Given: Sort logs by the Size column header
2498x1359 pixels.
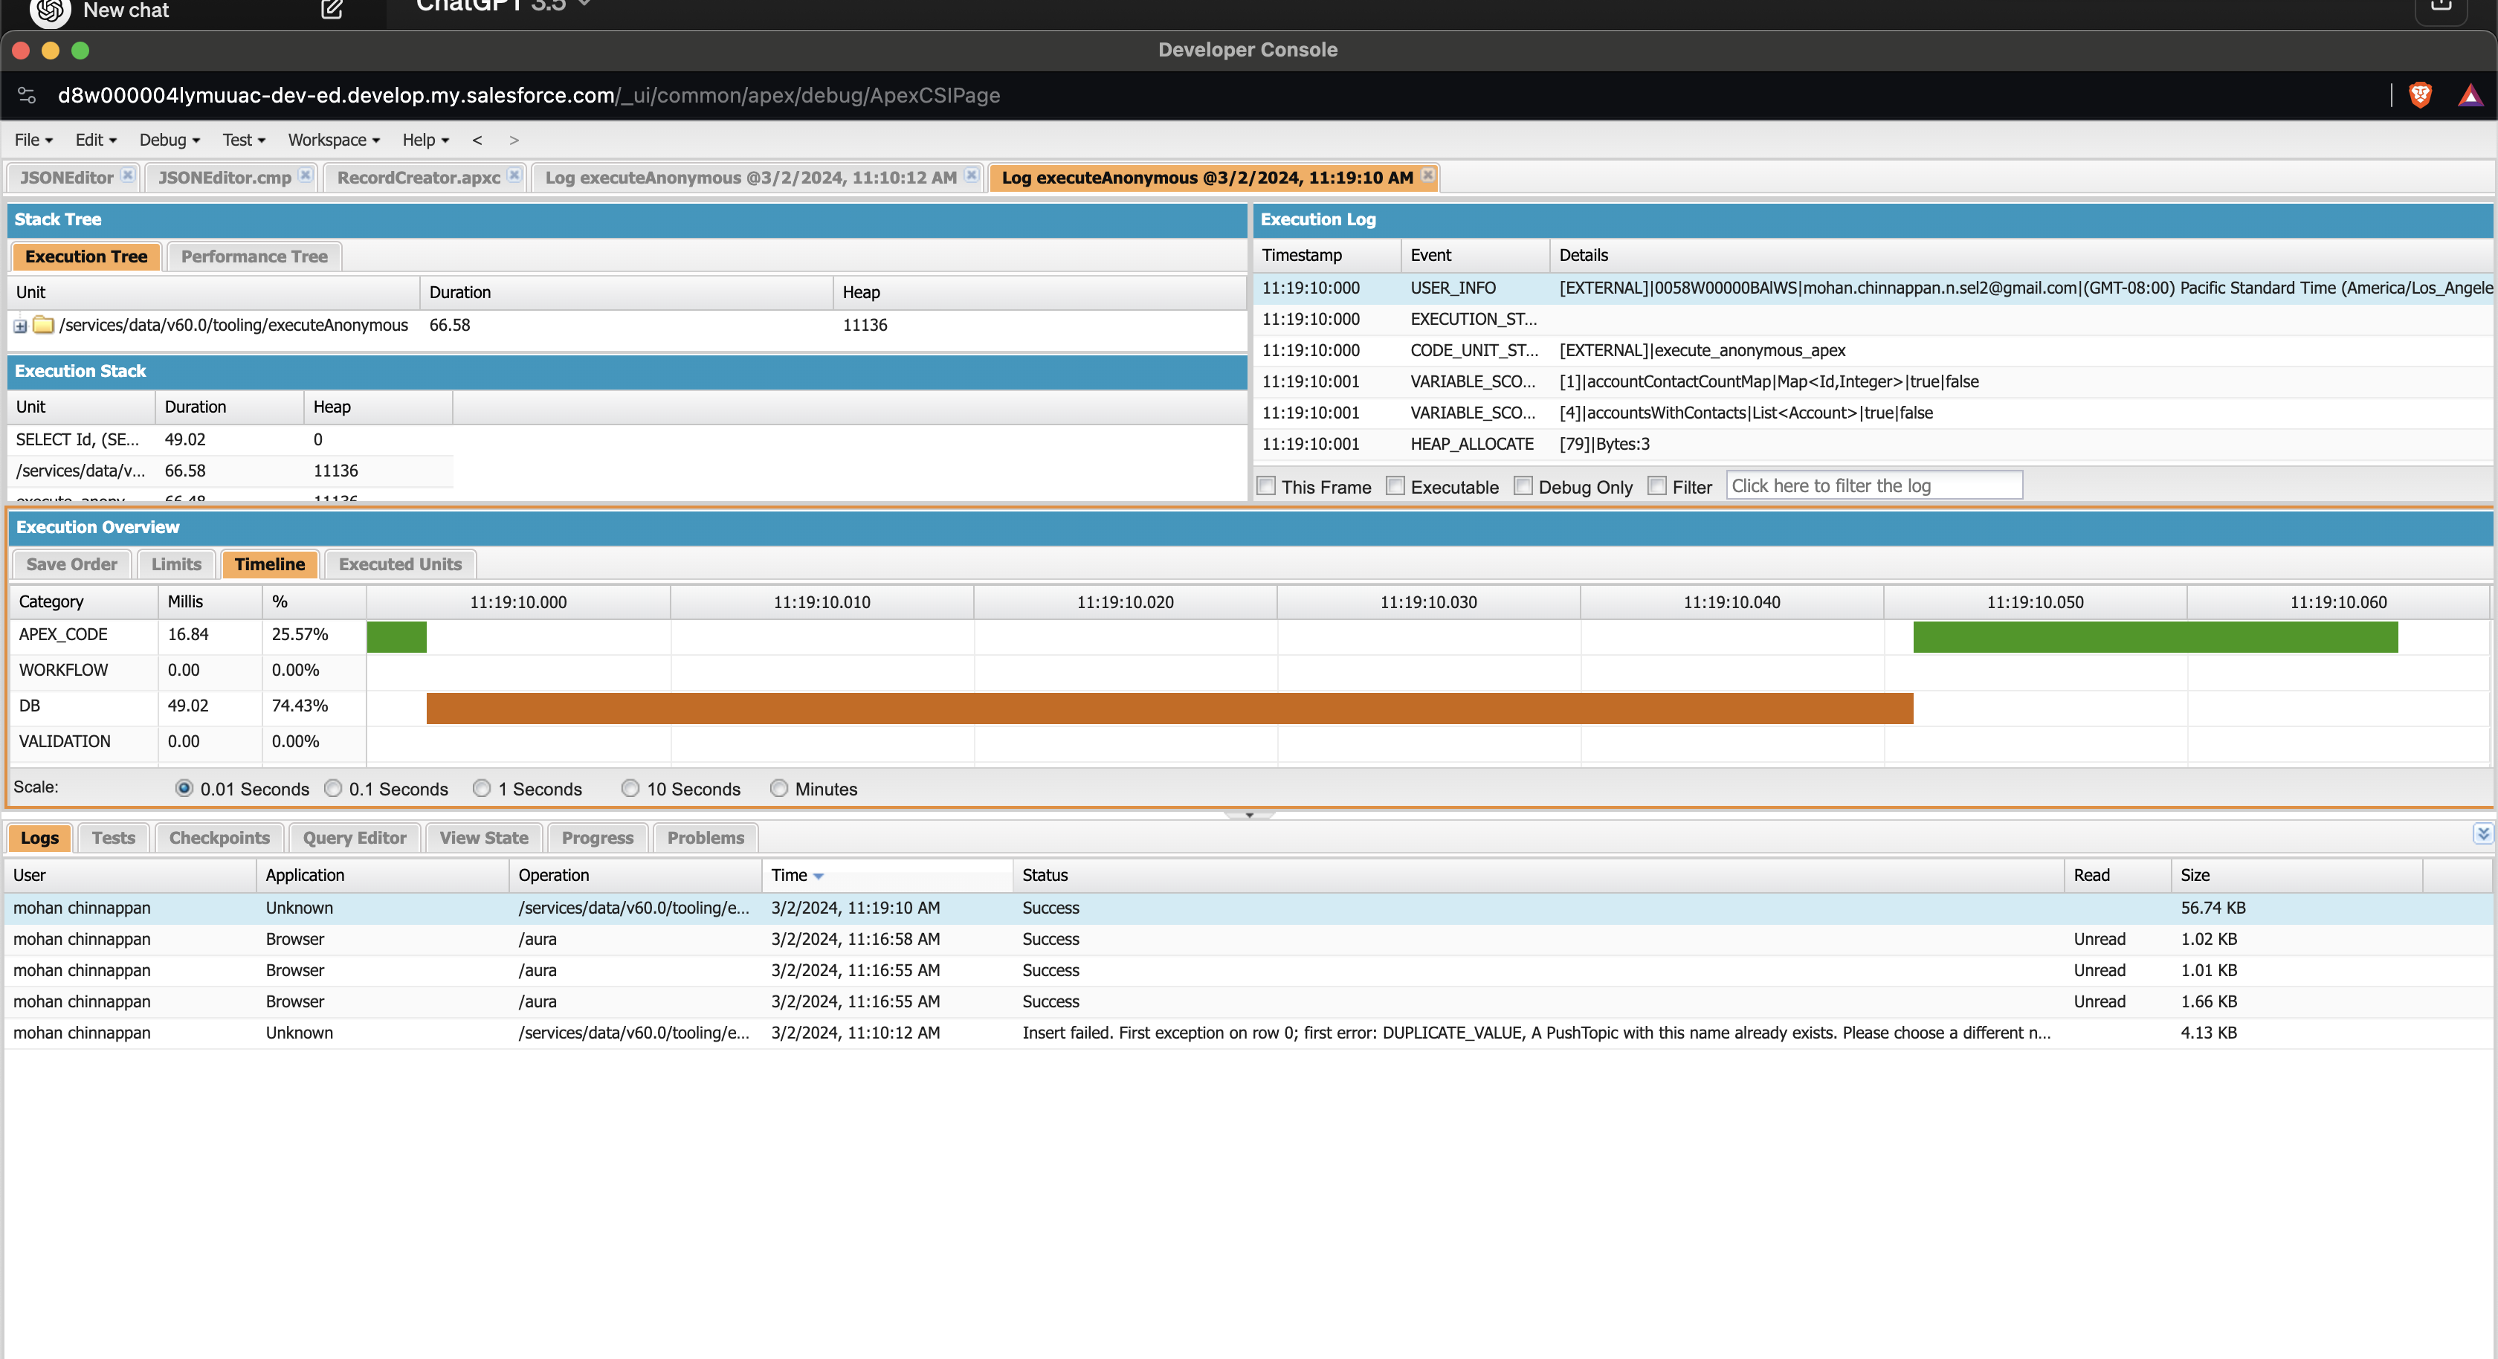Looking at the screenshot, I should point(2297,876).
